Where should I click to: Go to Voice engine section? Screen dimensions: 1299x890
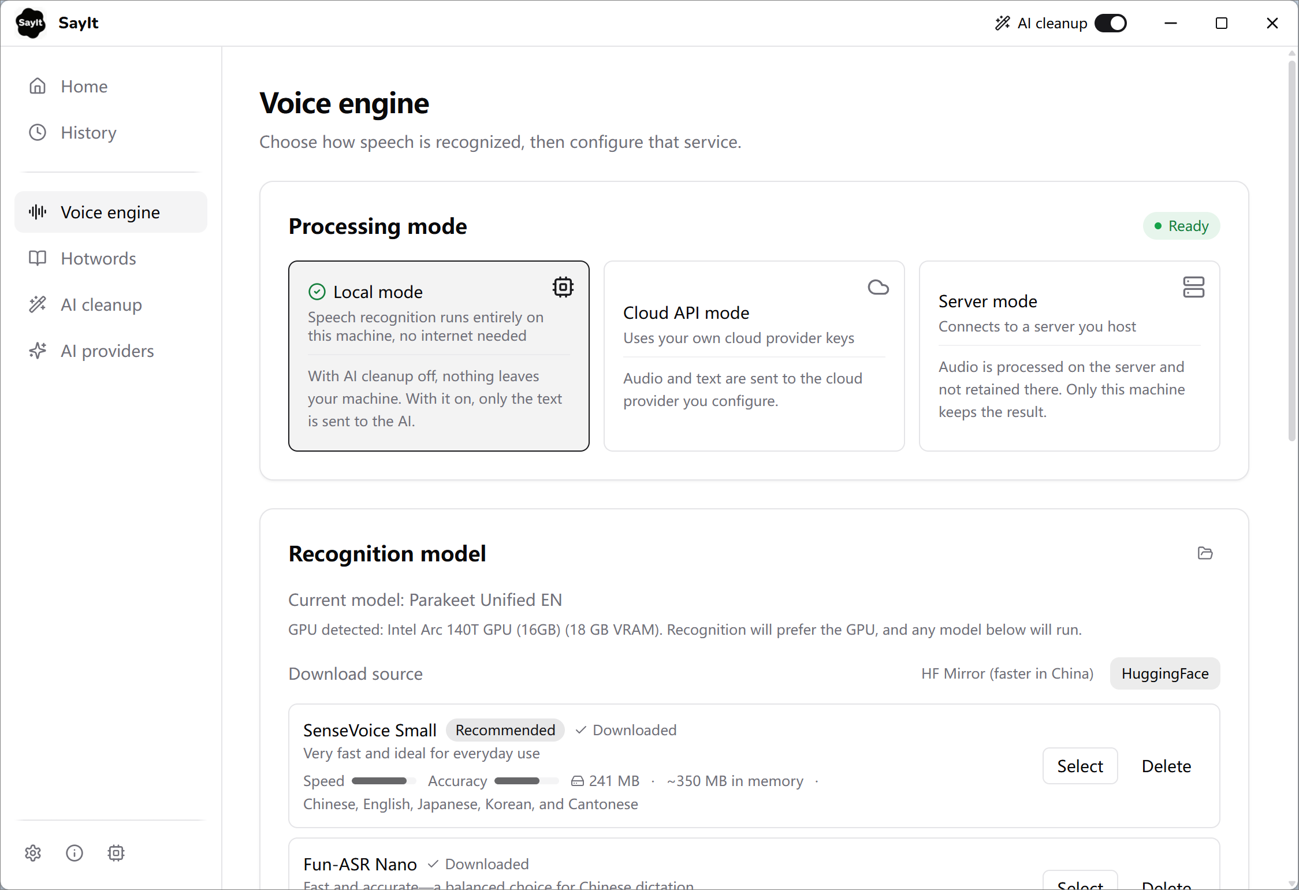click(111, 212)
